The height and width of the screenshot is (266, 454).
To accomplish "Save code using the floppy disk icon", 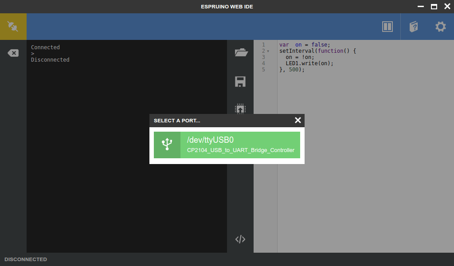I will tap(240, 82).
